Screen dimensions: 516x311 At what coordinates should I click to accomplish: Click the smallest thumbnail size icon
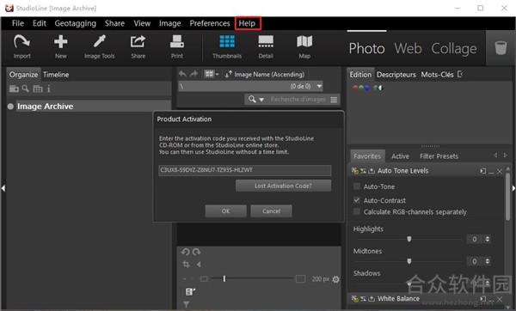[204, 278]
